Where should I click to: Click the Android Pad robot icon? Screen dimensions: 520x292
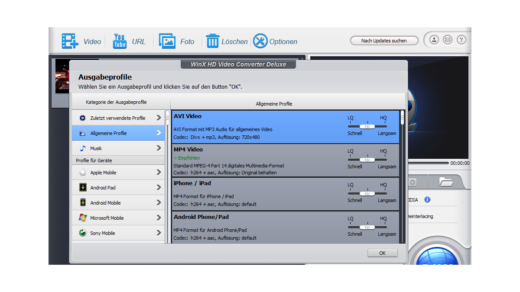[x=82, y=188]
